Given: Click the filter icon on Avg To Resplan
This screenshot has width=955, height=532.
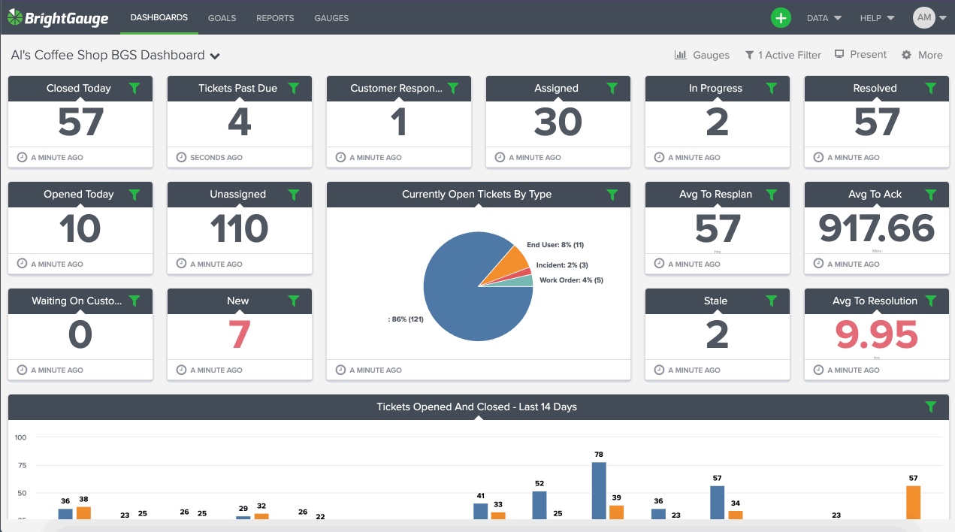Looking at the screenshot, I should click(772, 195).
